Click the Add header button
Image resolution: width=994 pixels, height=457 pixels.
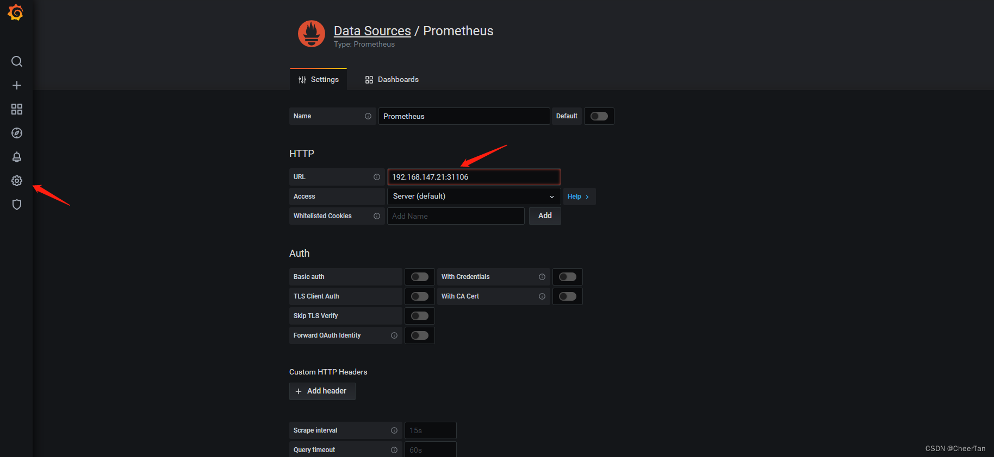(x=322, y=391)
